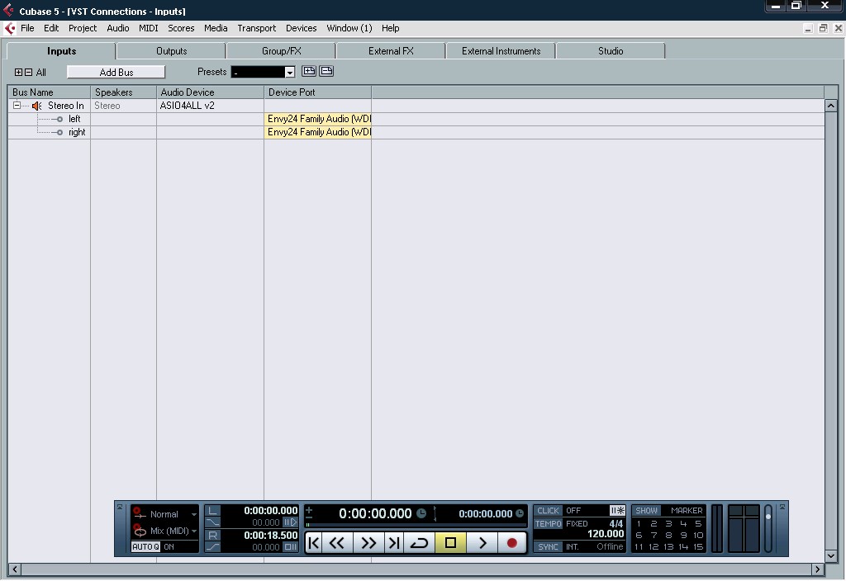Expand all buses with plus icon
Image resolution: width=846 pixels, height=581 pixels.
[18, 73]
